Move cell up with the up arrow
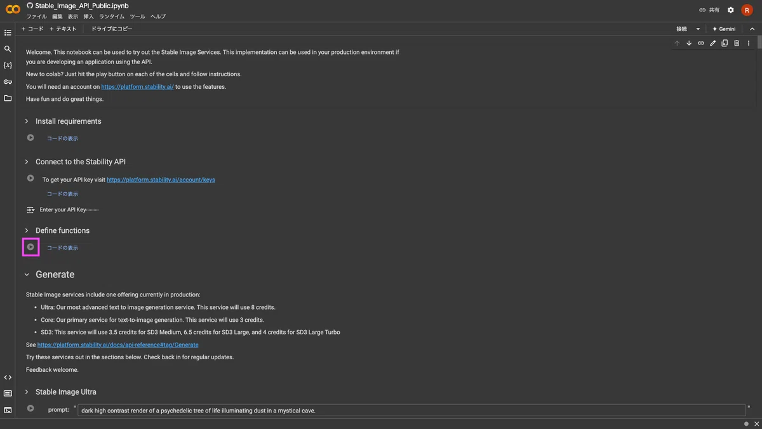The height and width of the screenshot is (429, 762). pos(677,43)
